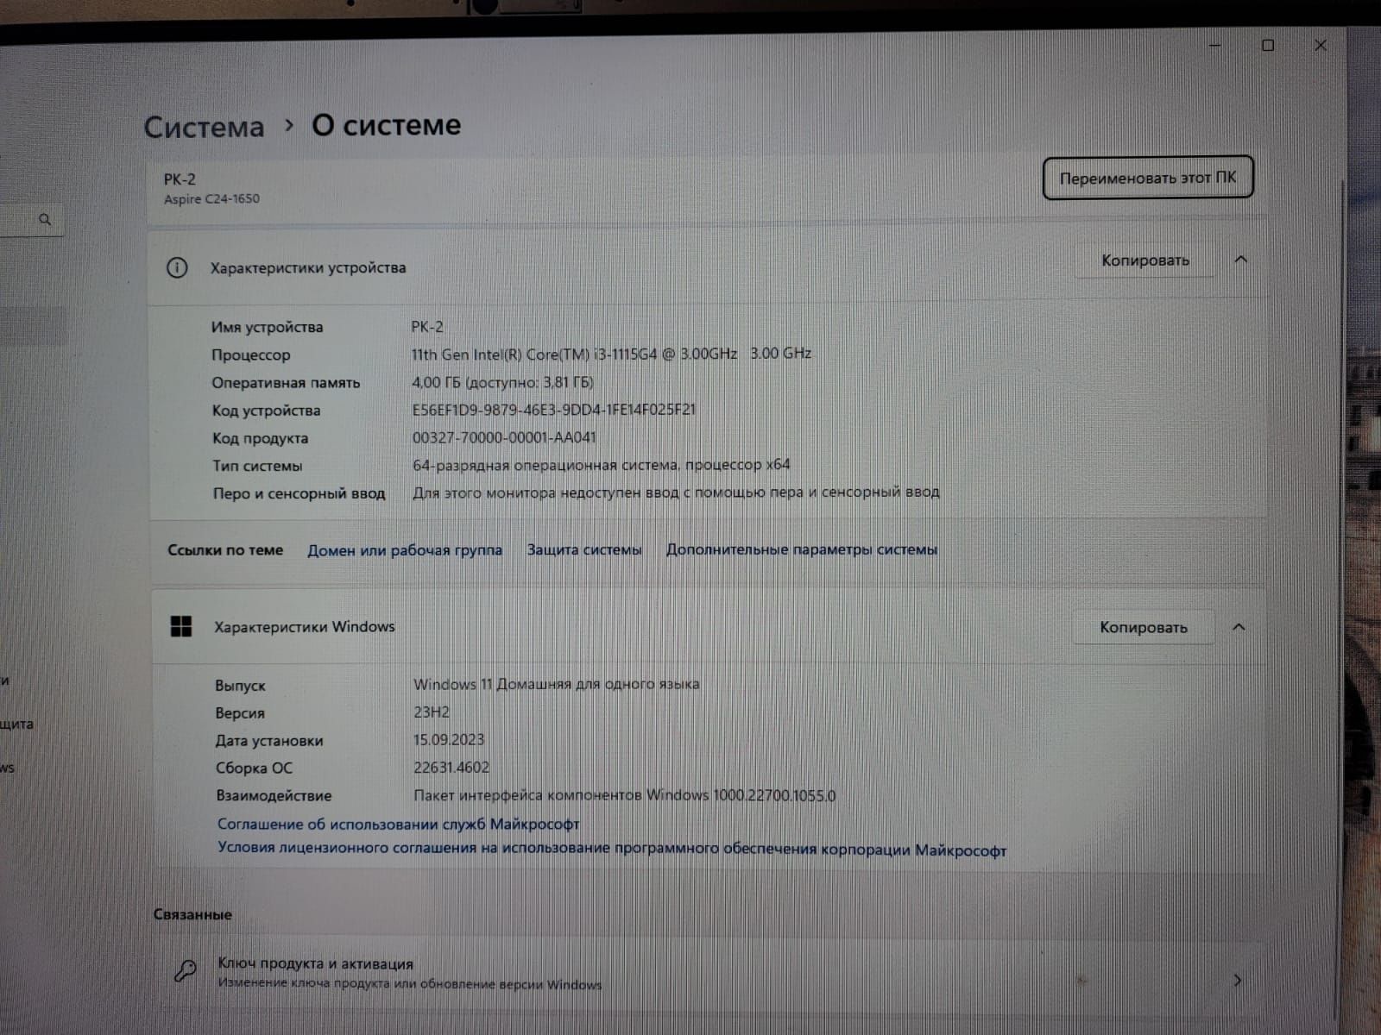
Task: Click the chevron next to Ключ продукта и активация
Action: coord(1237,981)
